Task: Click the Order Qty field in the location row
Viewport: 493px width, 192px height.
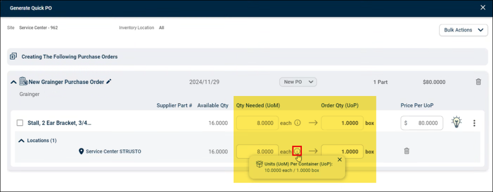Action: click(x=342, y=152)
